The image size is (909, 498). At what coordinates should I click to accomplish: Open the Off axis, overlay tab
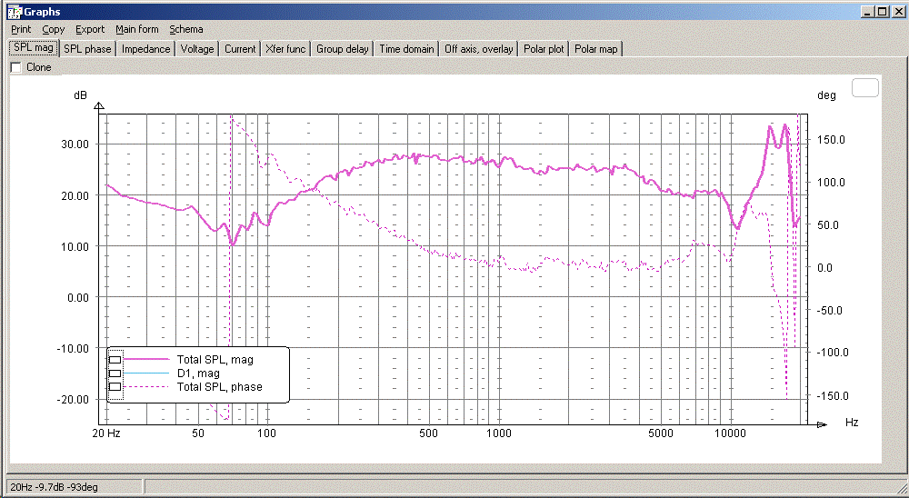479,49
